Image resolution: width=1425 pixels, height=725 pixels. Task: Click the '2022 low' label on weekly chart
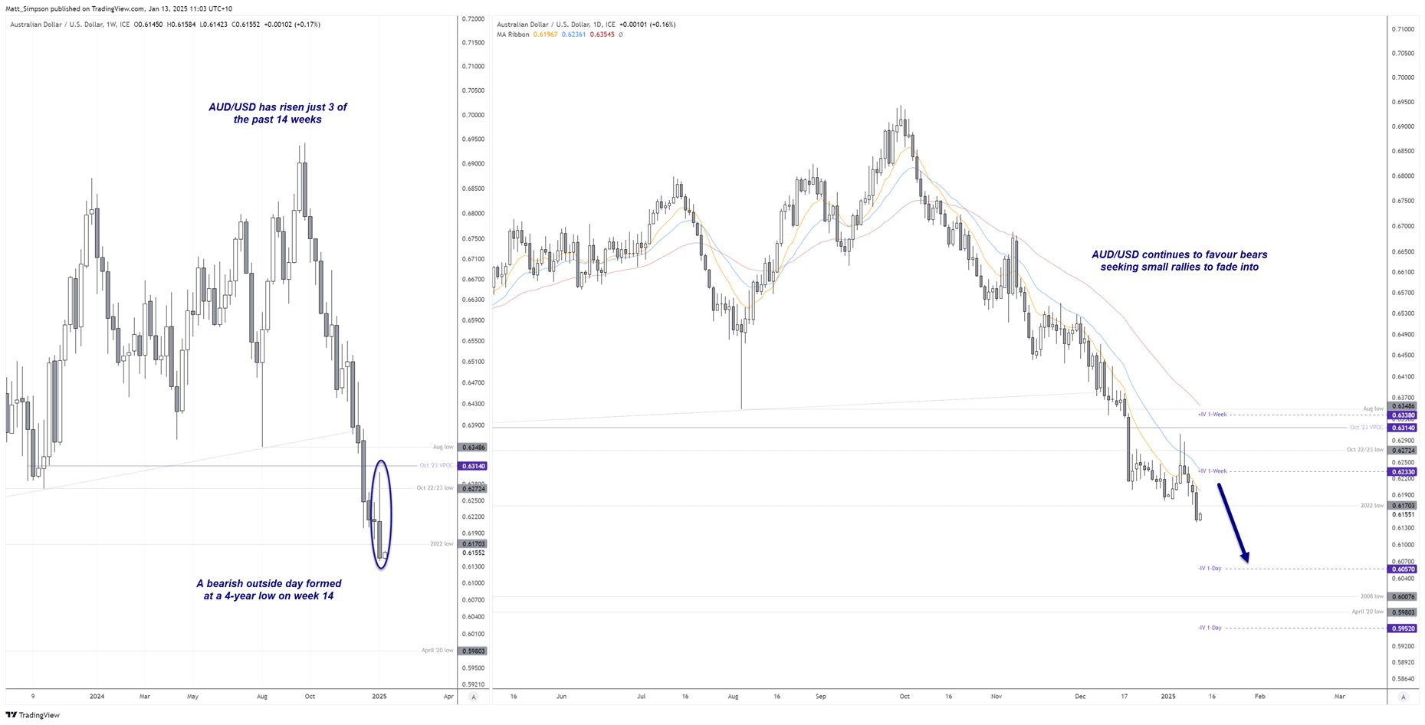(442, 544)
